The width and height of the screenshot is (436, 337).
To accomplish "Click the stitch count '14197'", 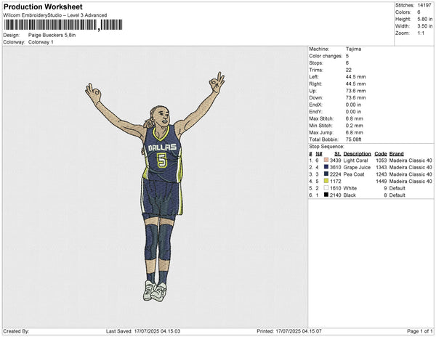I will click(424, 5).
